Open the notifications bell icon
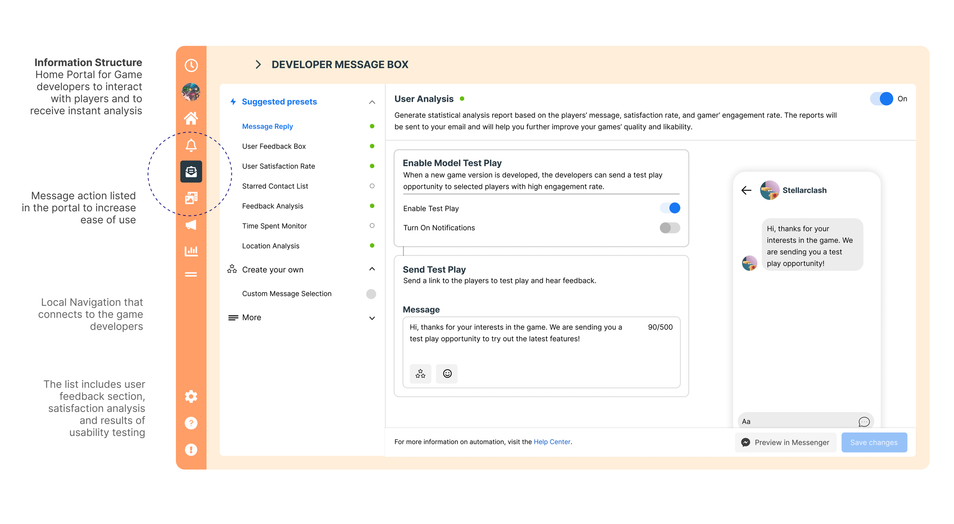Screen dimensions: 954x524 click(x=191, y=145)
